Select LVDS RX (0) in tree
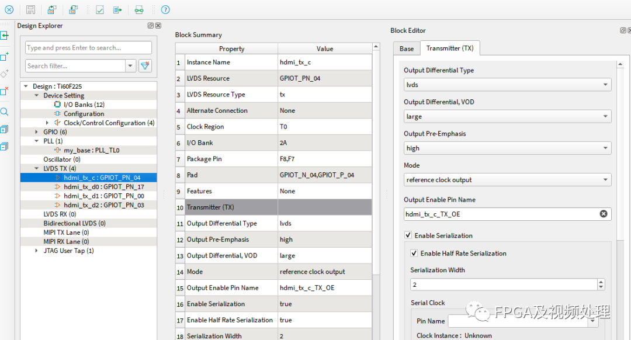Viewport: 631px width, 340px height. pos(60,214)
